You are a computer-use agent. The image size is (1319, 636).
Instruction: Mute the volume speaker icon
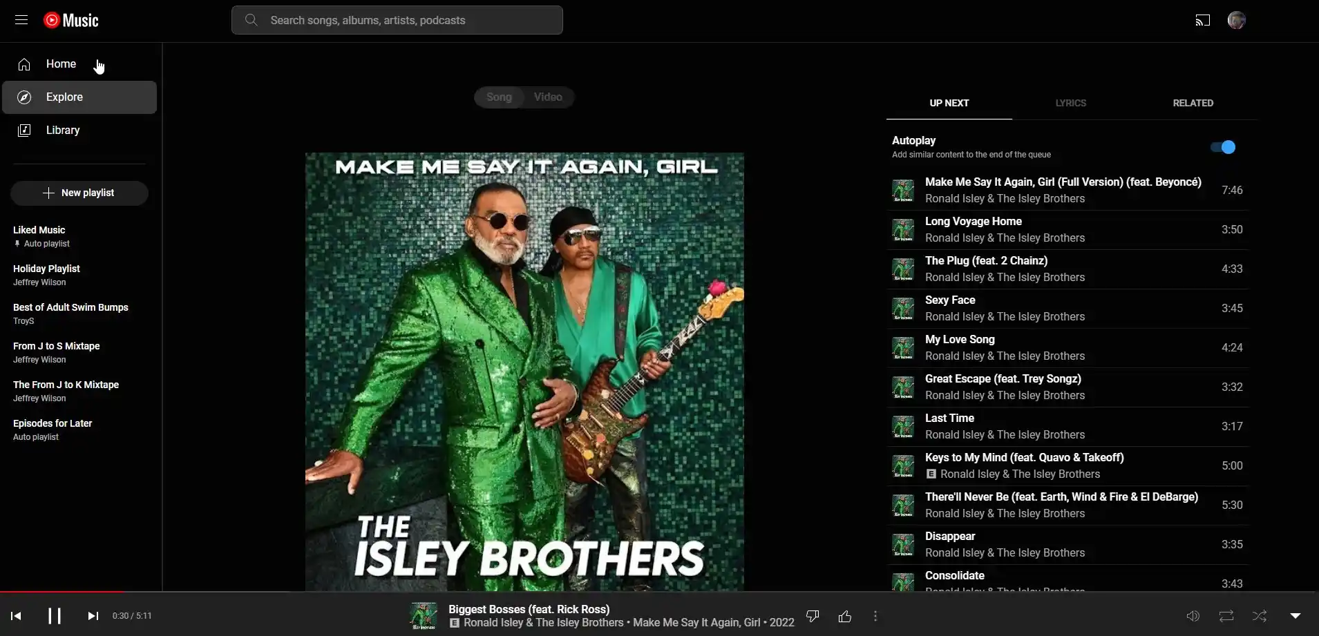1193,616
